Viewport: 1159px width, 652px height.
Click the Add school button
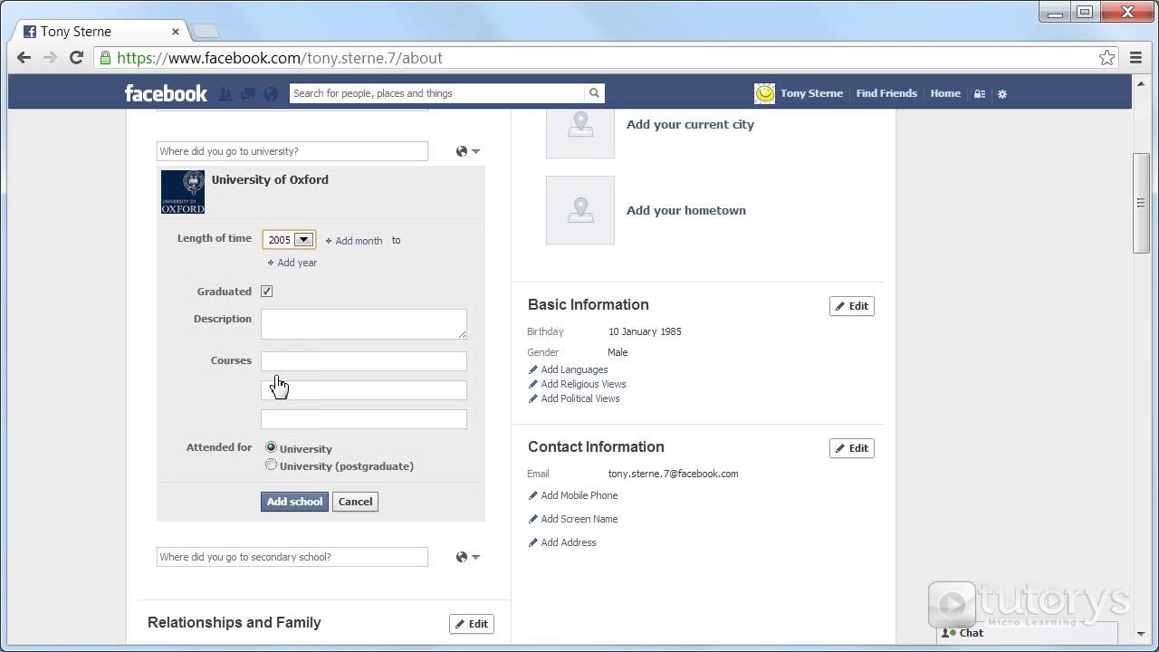294,502
